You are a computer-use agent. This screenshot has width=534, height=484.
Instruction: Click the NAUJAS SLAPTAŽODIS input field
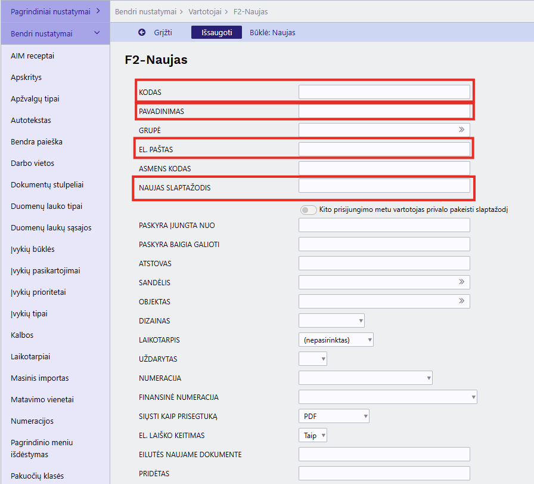384,186
